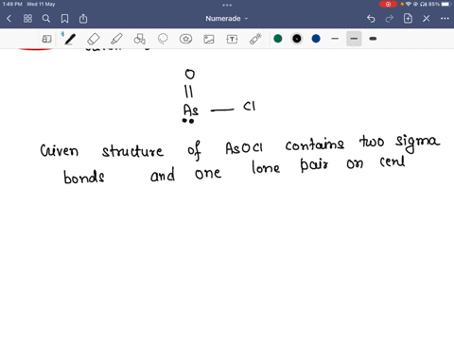The height and width of the screenshot is (340, 454).
Task: Open the thumbnail grid view
Action: [27, 19]
